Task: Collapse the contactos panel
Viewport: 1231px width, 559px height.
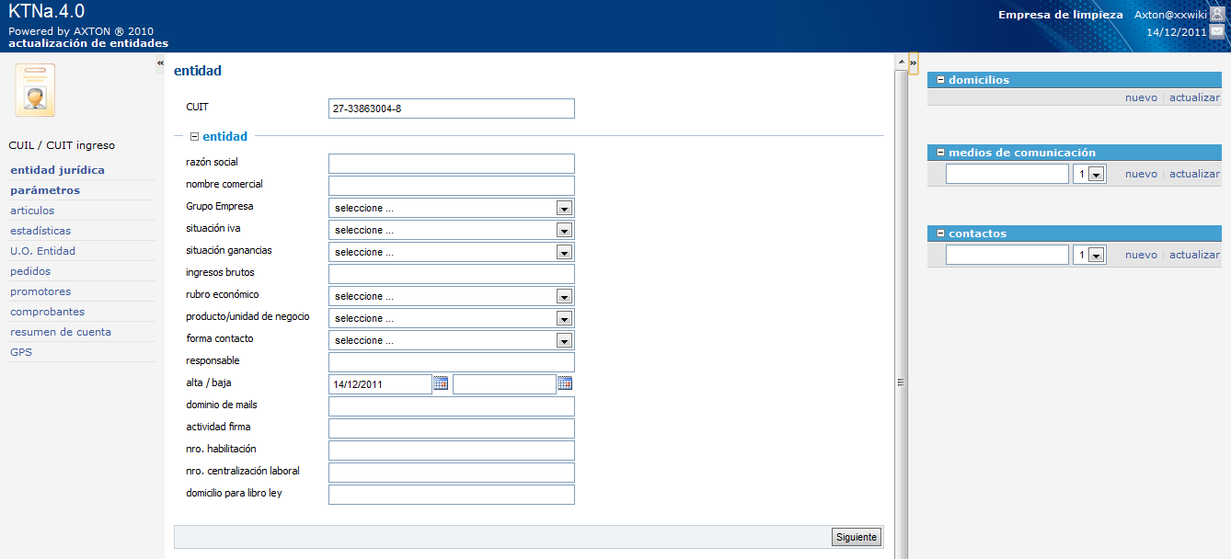Action: 940,234
